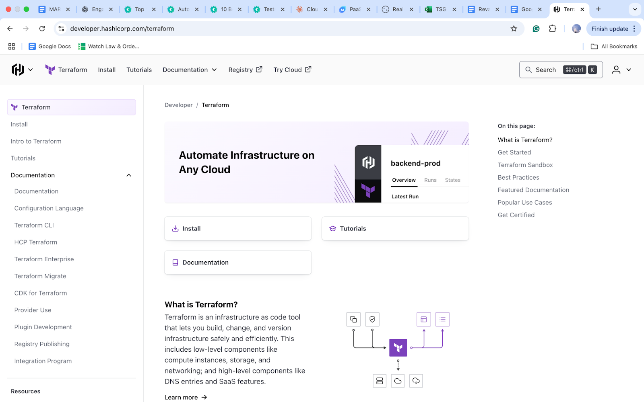
Task: Open the user account icon menu
Action: (616, 70)
